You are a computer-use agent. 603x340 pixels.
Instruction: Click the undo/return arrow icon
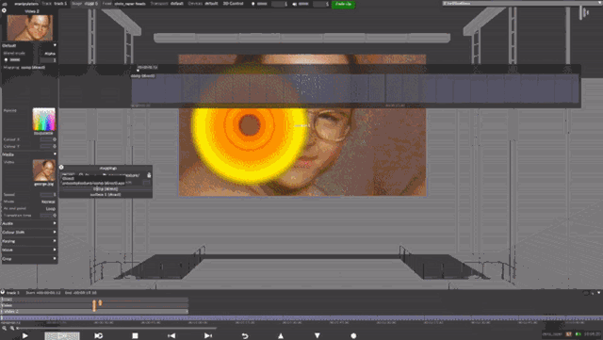pyautogui.click(x=245, y=336)
